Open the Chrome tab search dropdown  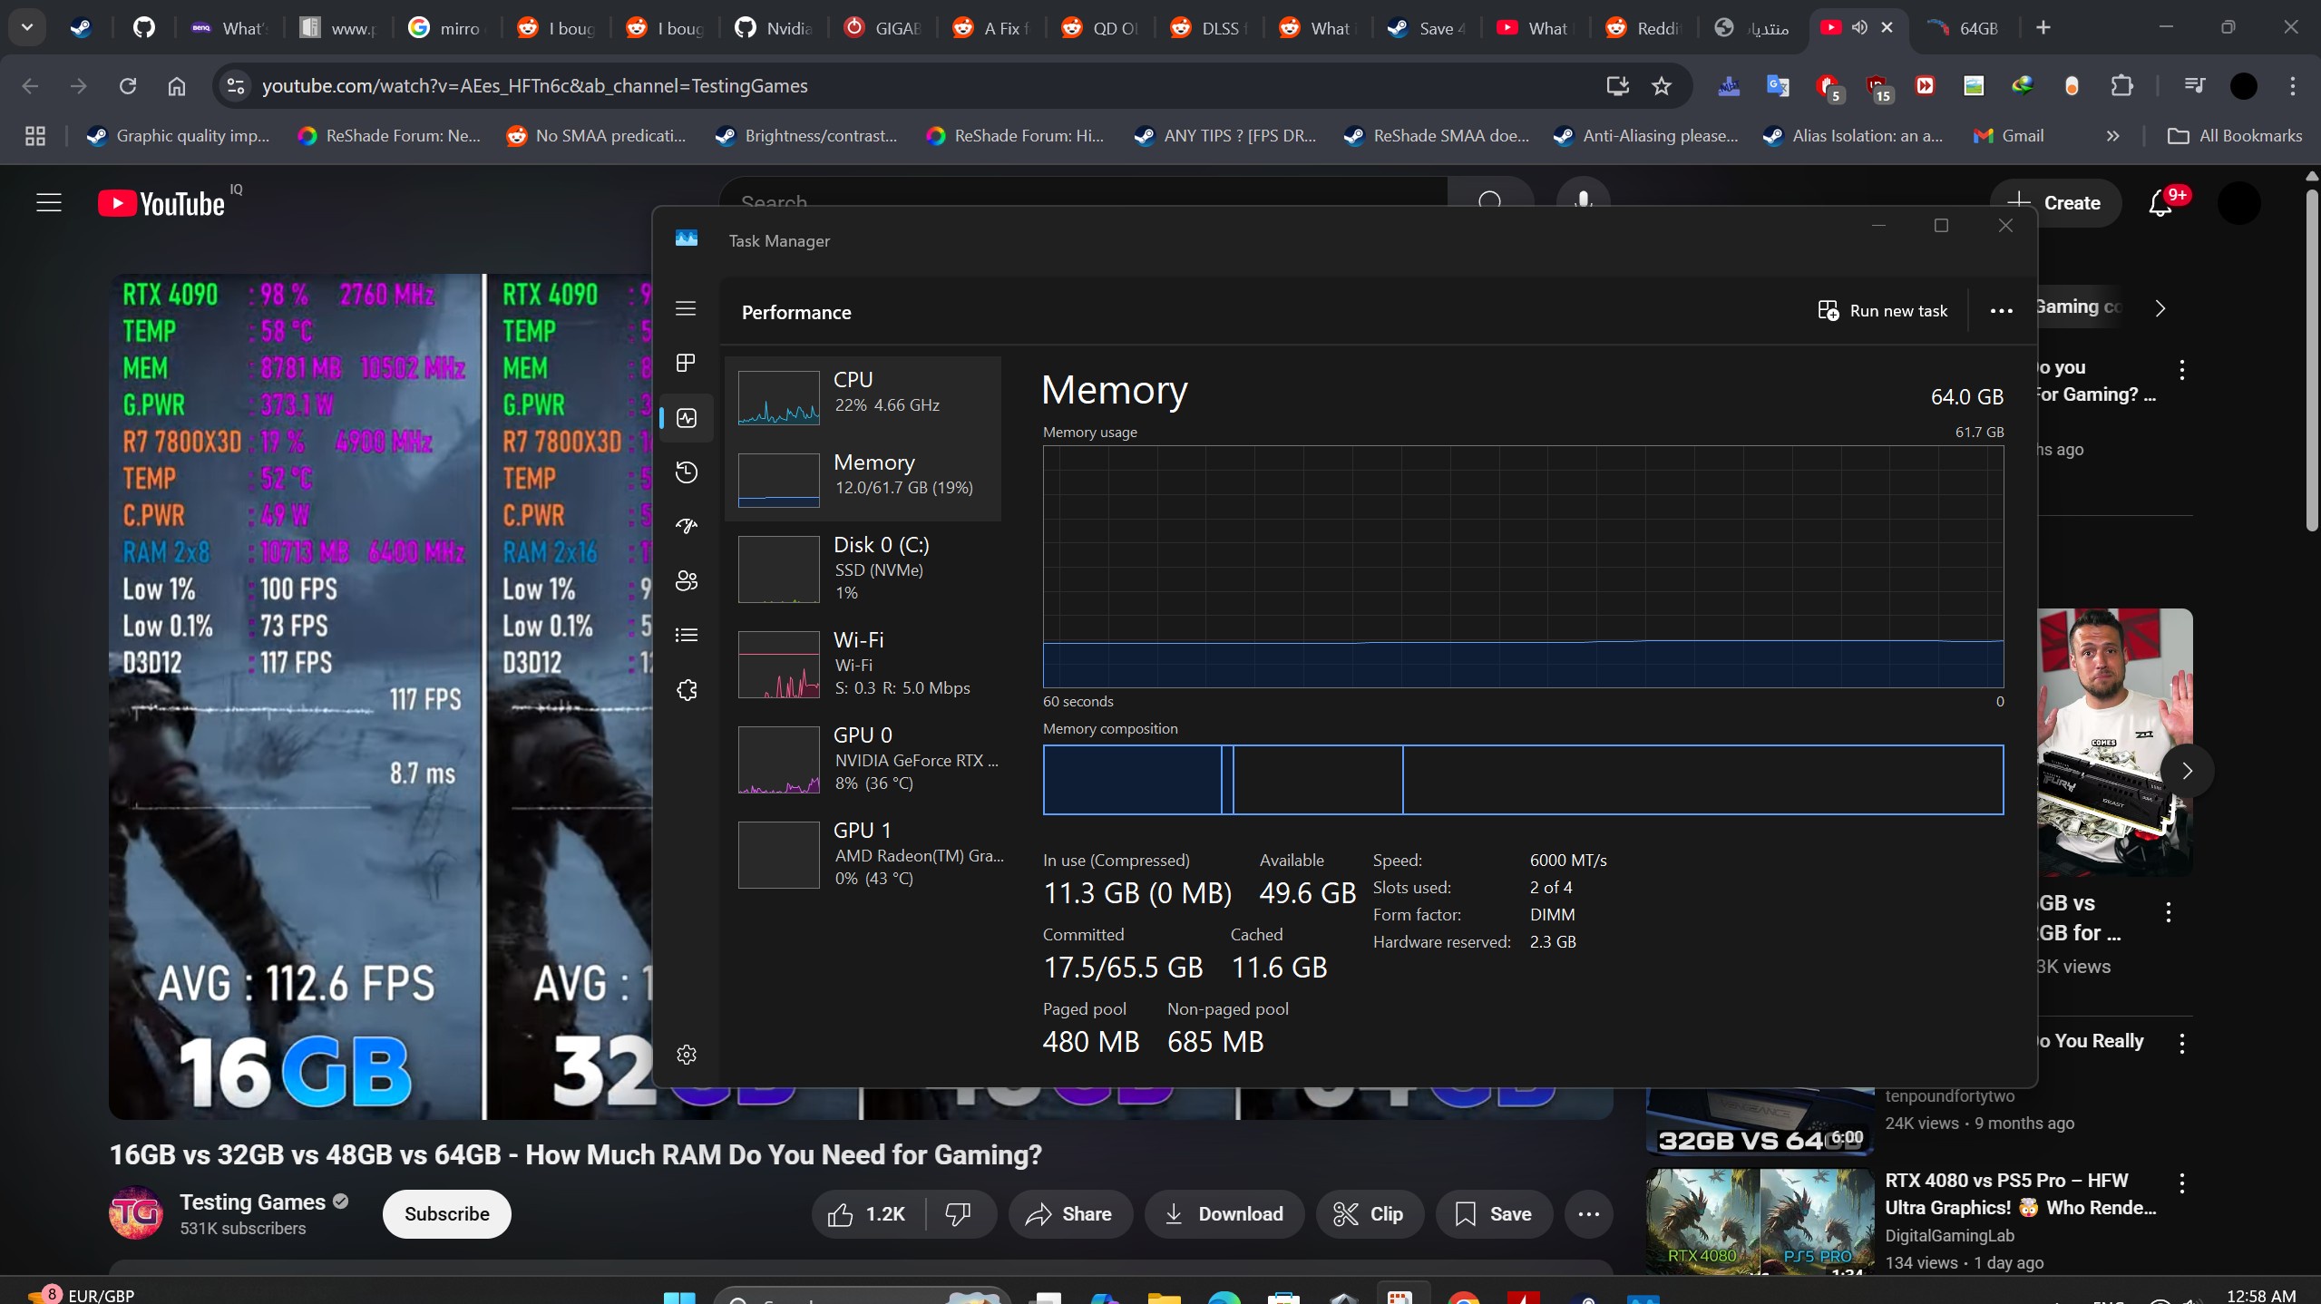[27, 27]
